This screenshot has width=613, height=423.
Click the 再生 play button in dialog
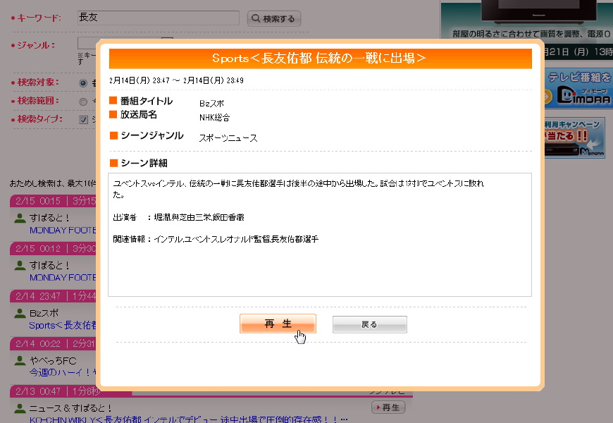coord(278,324)
